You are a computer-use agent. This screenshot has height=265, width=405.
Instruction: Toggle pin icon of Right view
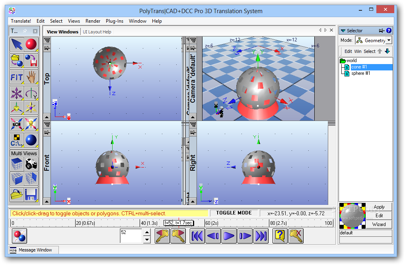[x=193, y=132]
